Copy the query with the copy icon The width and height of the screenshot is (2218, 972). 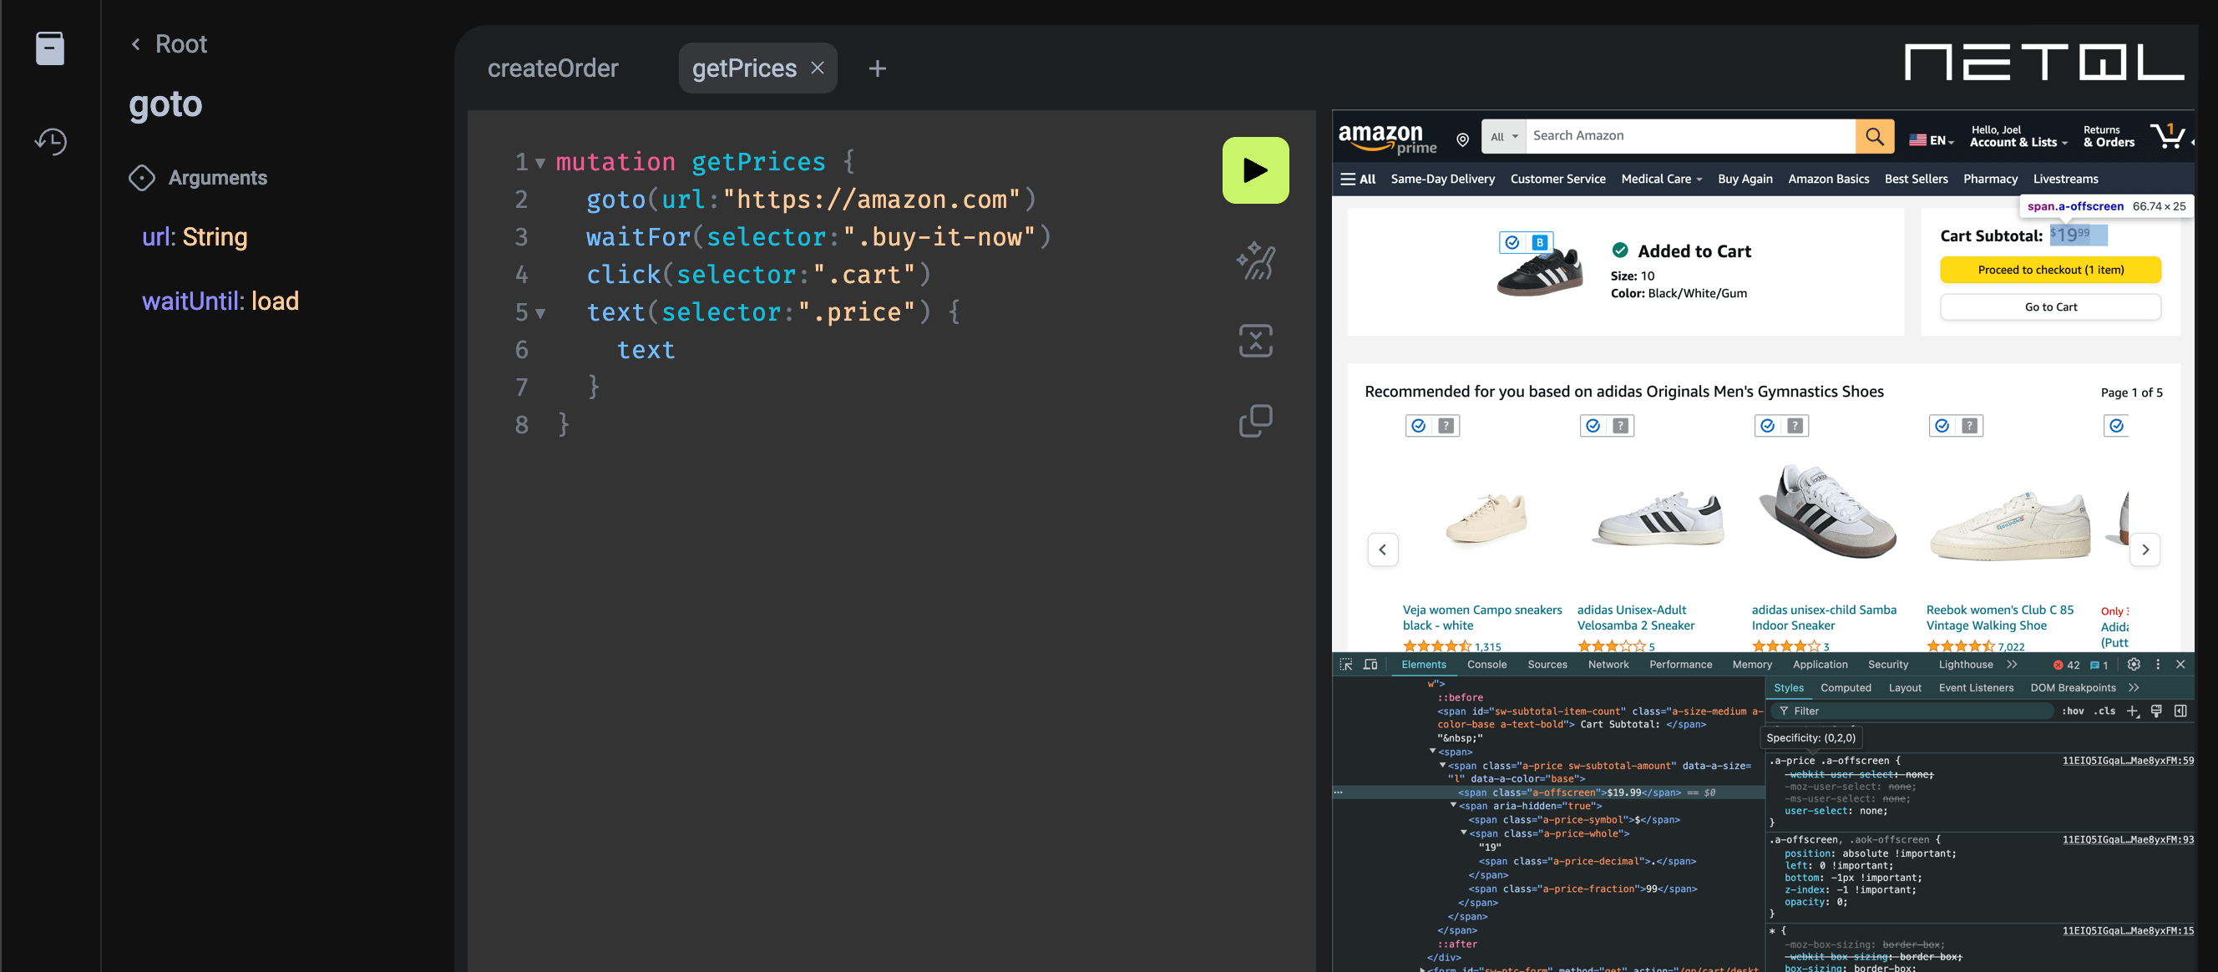pos(1255,420)
